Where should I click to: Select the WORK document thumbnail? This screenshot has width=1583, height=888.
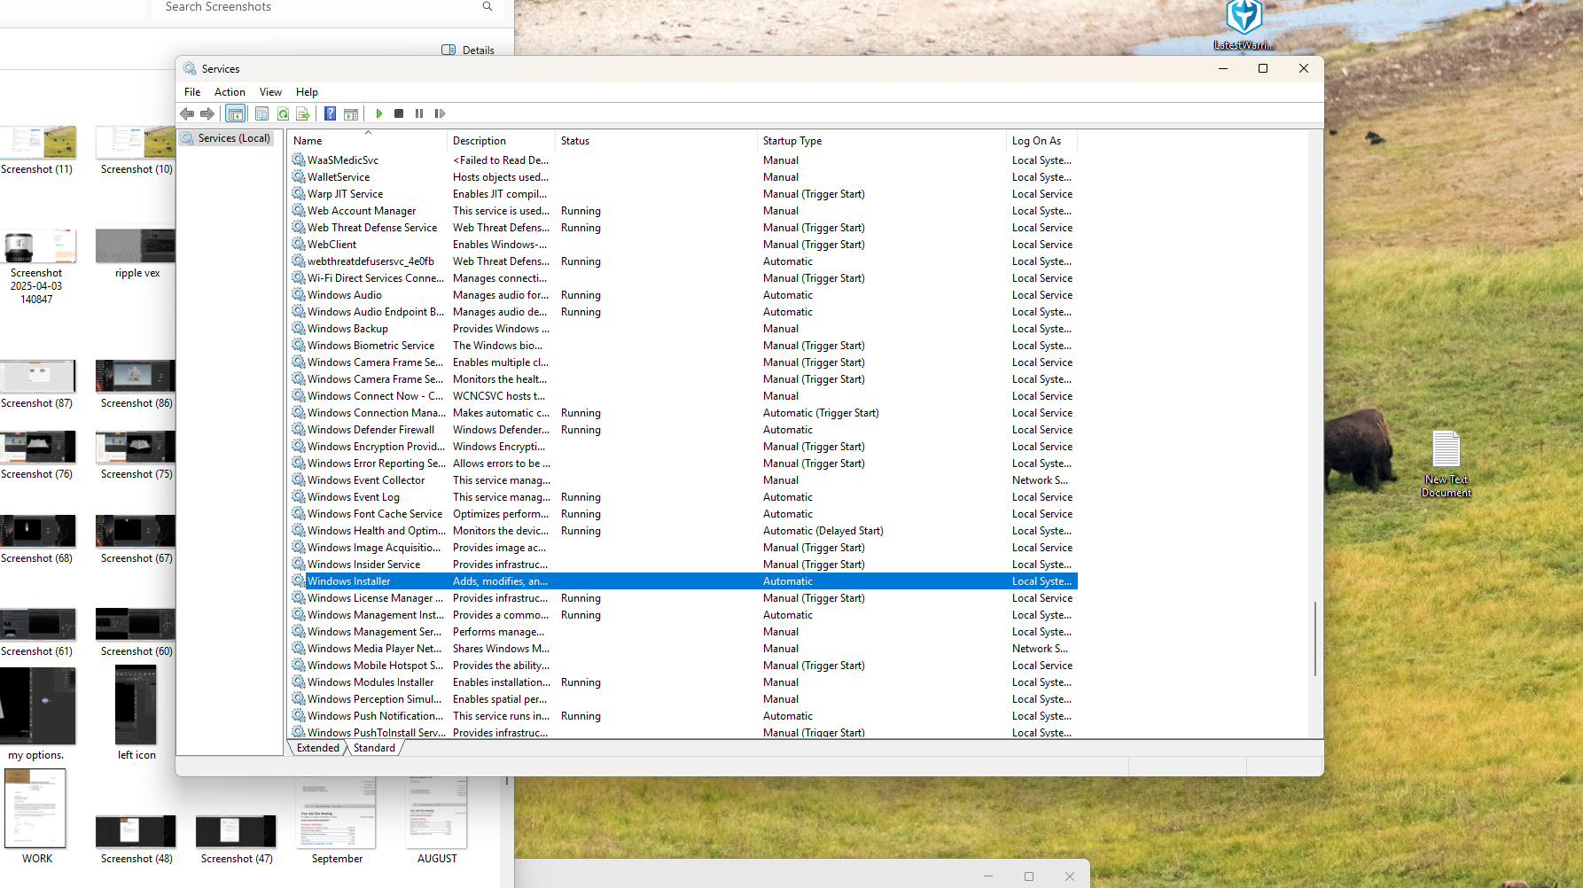(x=36, y=817)
